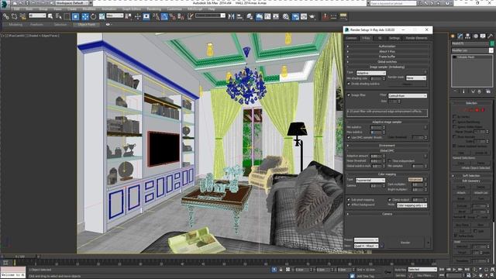This screenshot has width=496, height=279.
Task: Toggle the 3D Snaps icon
Action: pos(156,16)
